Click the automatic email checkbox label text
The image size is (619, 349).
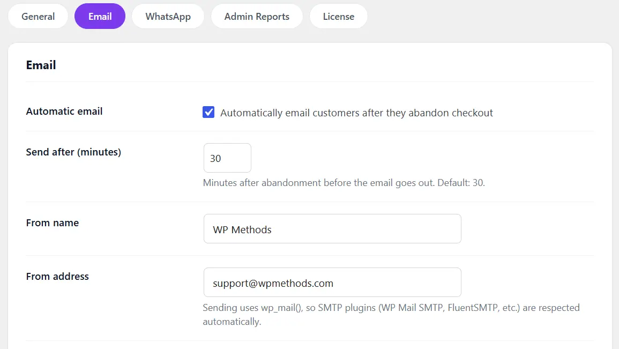356,113
